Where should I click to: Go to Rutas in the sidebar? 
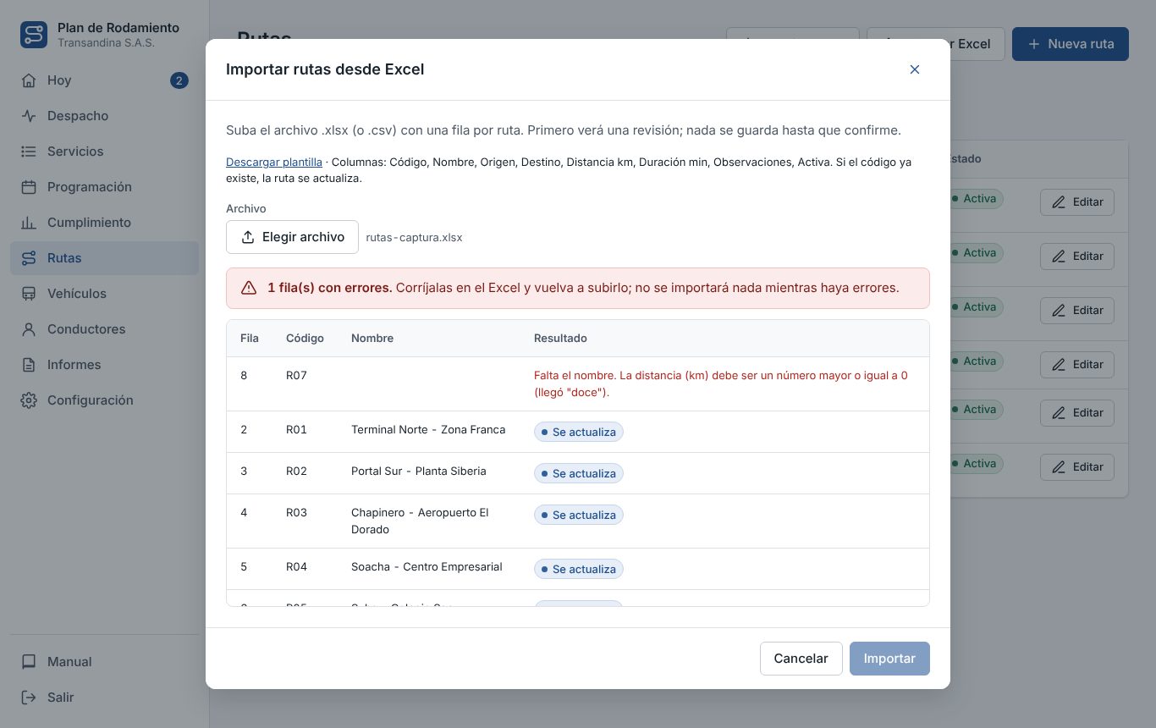pyautogui.click(x=104, y=258)
